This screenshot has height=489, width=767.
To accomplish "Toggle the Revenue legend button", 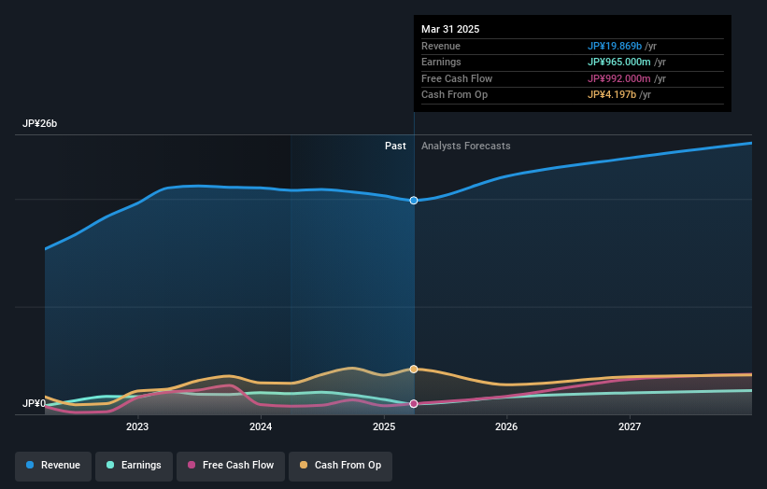I will (53, 466).
